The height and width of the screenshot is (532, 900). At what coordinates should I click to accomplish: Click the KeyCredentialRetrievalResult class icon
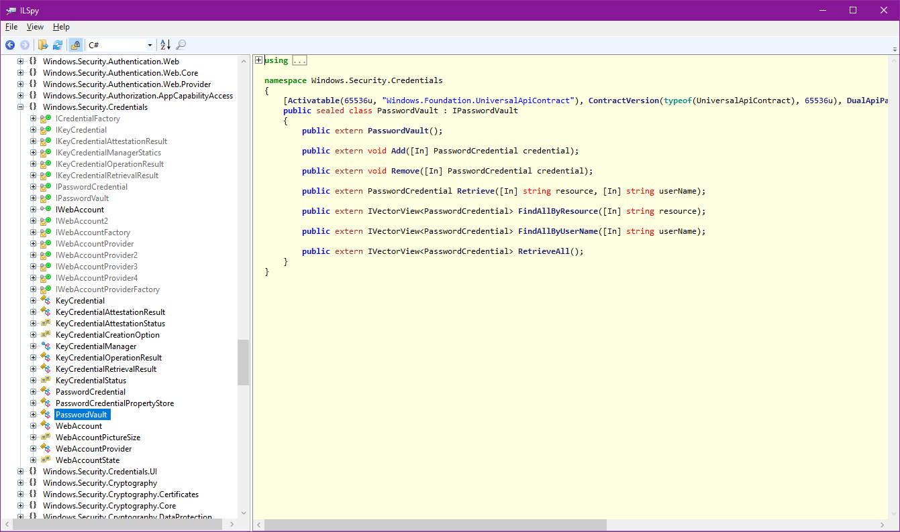coord(46,369)
